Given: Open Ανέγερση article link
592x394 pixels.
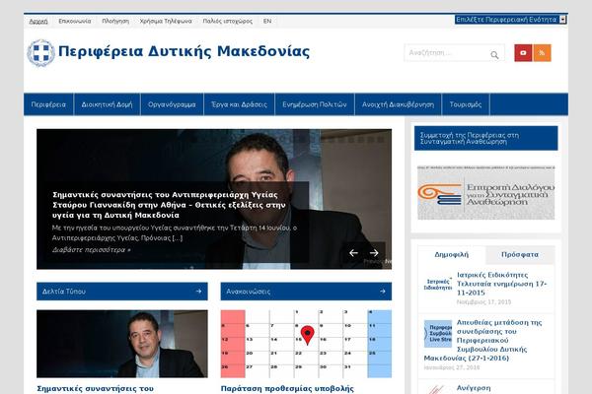Looking at the screenshot, I should 474,388.
